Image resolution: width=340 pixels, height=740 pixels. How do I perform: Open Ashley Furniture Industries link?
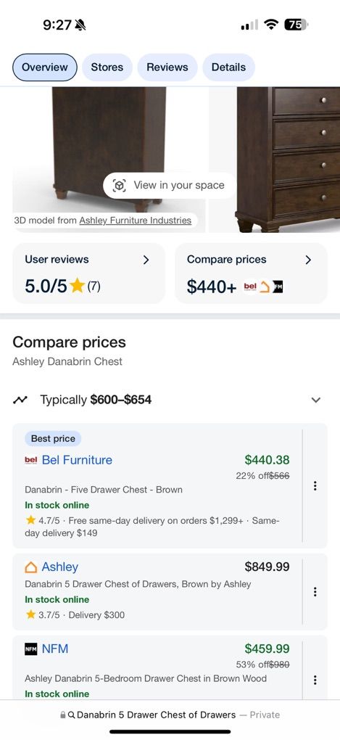pyautogui.click(x=136, y=221)
